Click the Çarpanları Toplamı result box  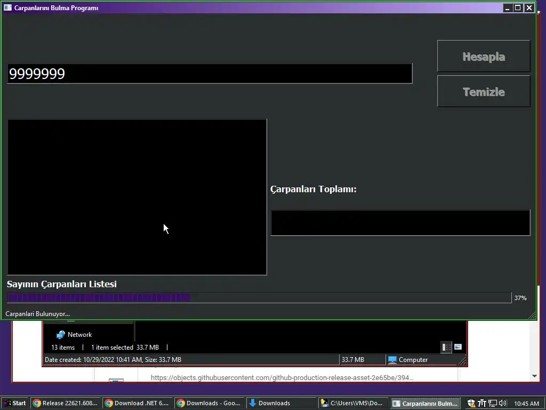pyautogui.click(x=400, y=223)
